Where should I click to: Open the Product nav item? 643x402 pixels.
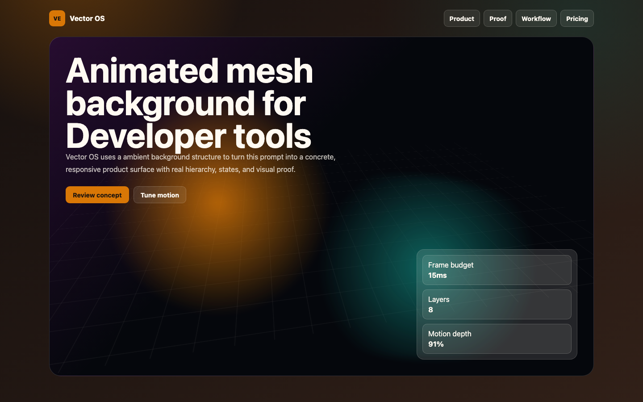tap(462, 18)
